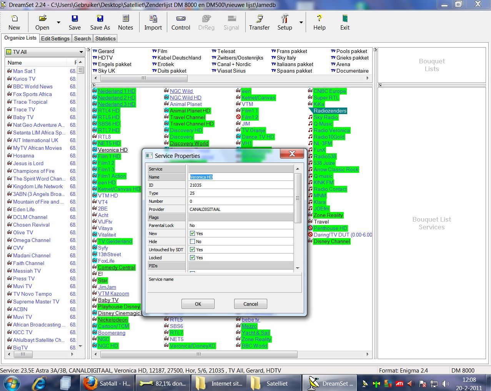This screenshot has height=391, width=491.
Task: Click the Parental Lock value No
Action: coord(241,225)
